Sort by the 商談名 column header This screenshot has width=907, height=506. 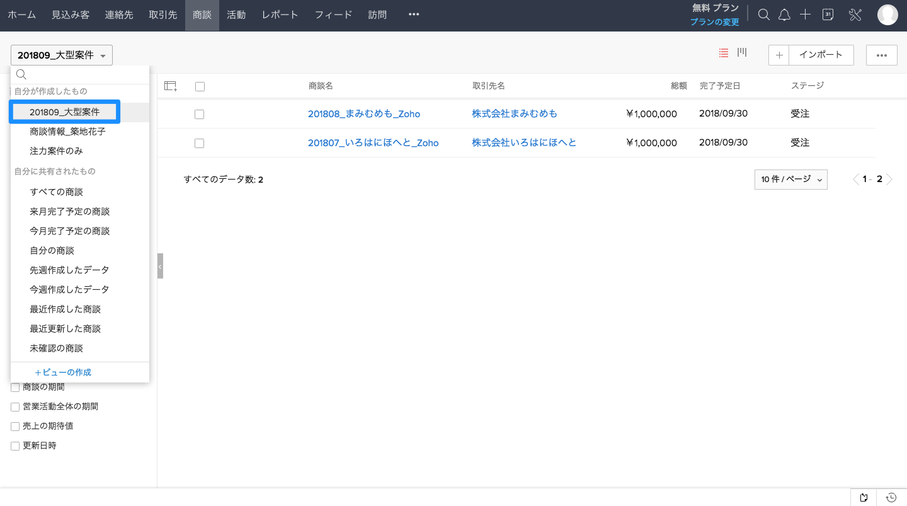click(x=321, y=86)
